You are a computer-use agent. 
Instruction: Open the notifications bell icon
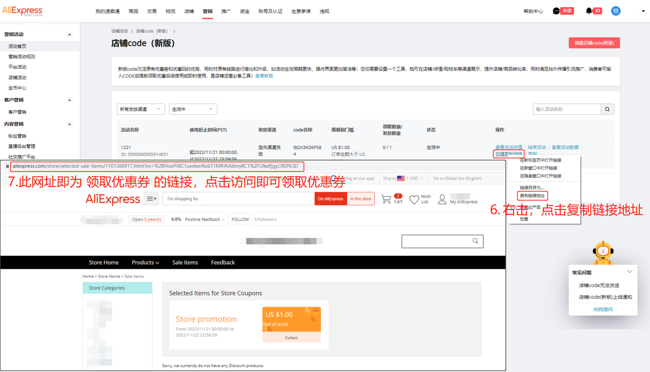pyautogui.click(x=589, y=11)
